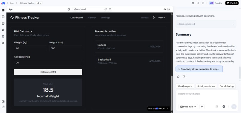241x113 pixels.
Task: Click the Weight (kg) input field
Action: 30,48
